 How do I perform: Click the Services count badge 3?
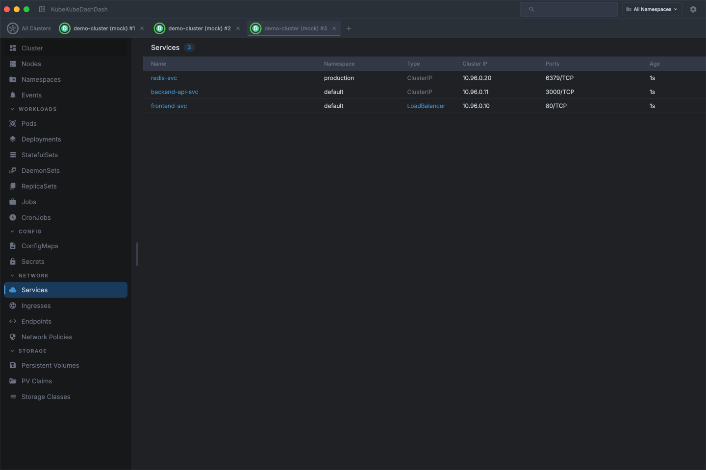189,47
